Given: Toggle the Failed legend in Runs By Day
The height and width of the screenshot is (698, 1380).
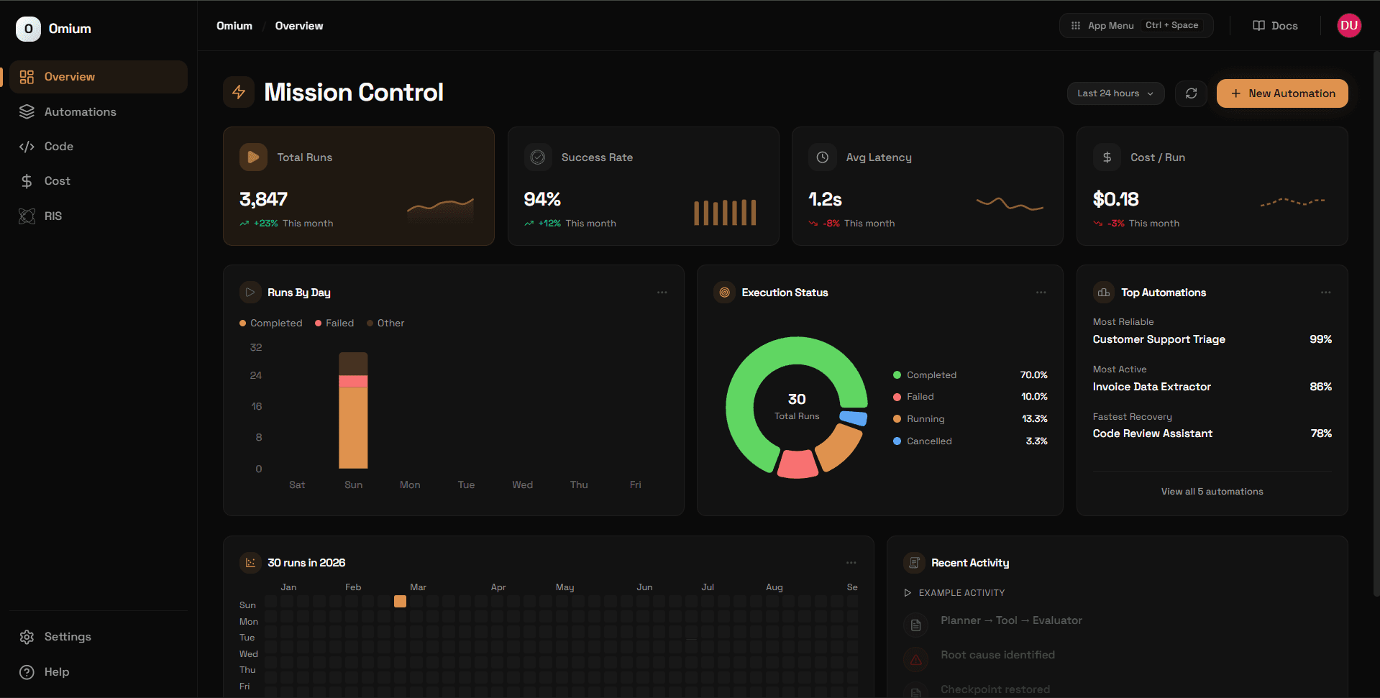Looking at the screenshot, I should [x=334, y=323].
